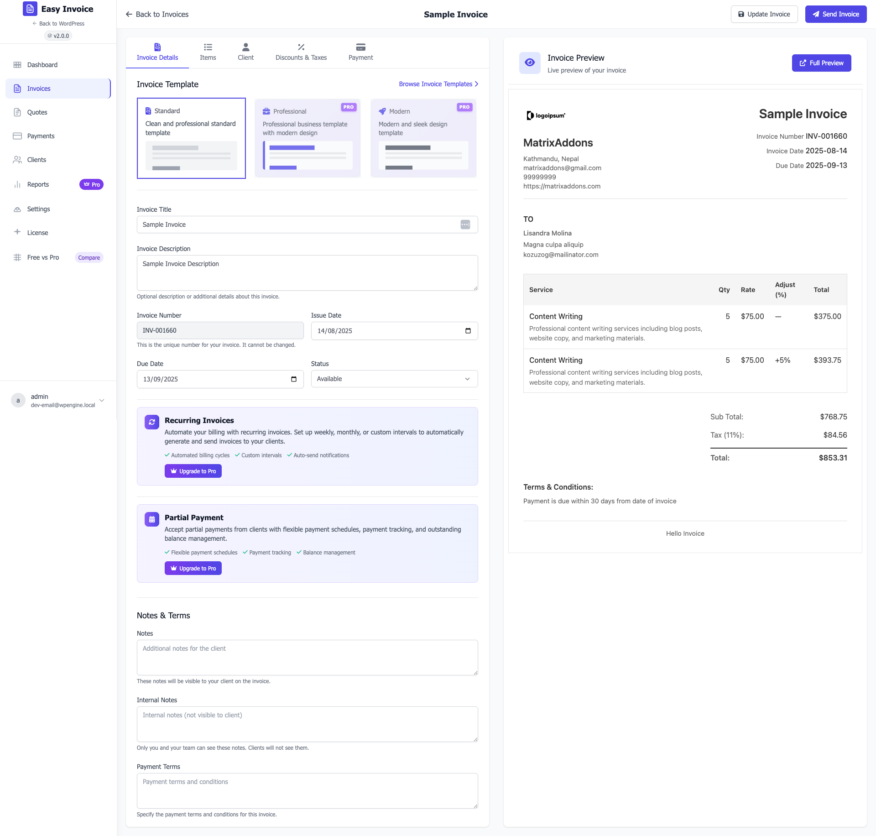Open Clients in the sidebar

coord(58,160)
